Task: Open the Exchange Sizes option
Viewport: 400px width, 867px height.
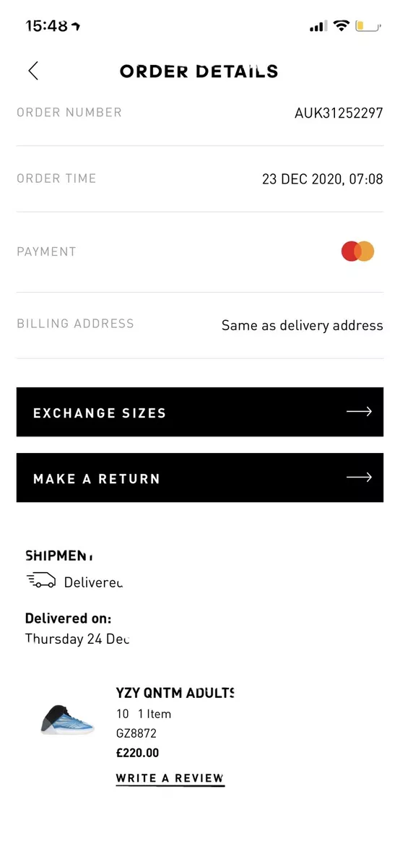Action: pos(200,412)
